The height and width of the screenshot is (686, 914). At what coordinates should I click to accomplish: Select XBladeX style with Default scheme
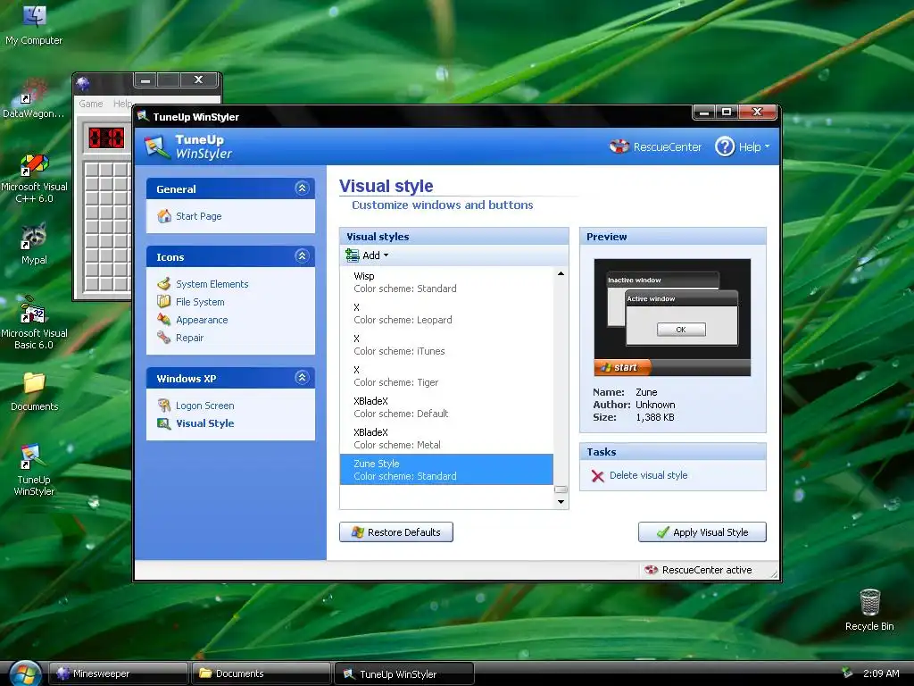tap(446, 407)
